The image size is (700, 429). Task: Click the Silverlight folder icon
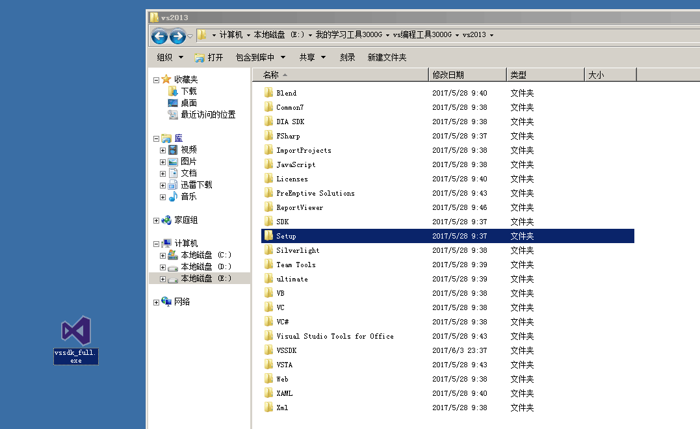268,250
